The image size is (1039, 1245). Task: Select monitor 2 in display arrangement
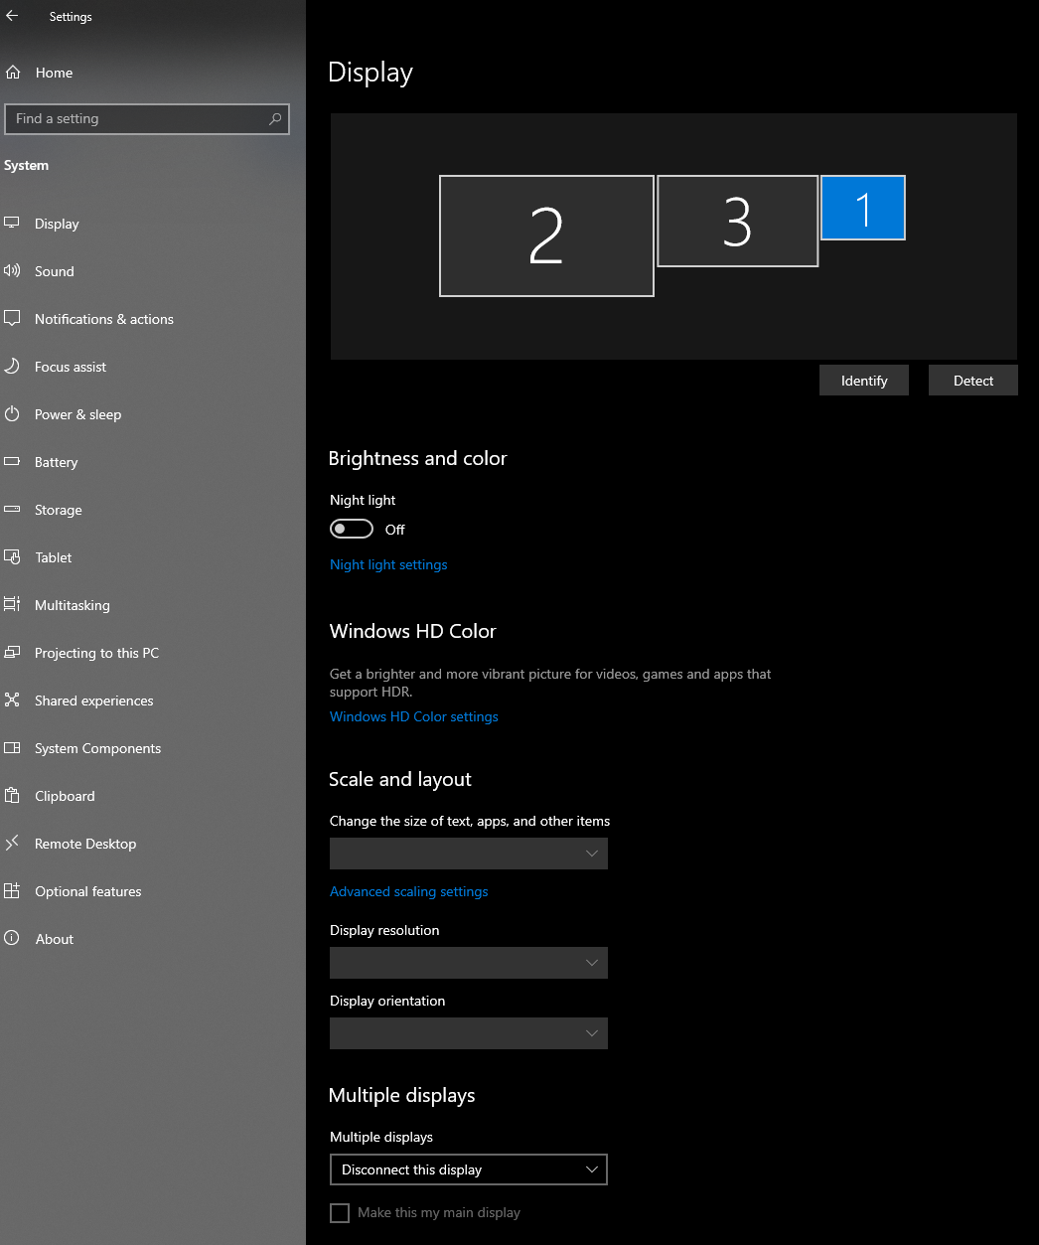546,235
